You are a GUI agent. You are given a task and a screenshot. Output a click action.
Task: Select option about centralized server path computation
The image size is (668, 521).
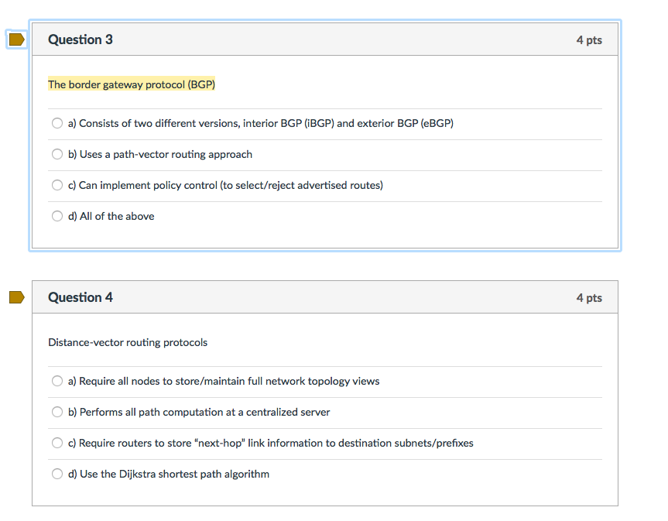[x=57, y=412]
